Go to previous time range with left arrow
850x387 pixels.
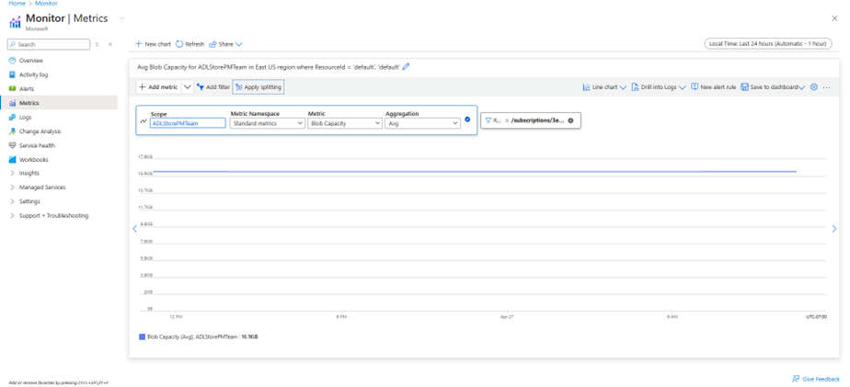click(x=135, y=229)
